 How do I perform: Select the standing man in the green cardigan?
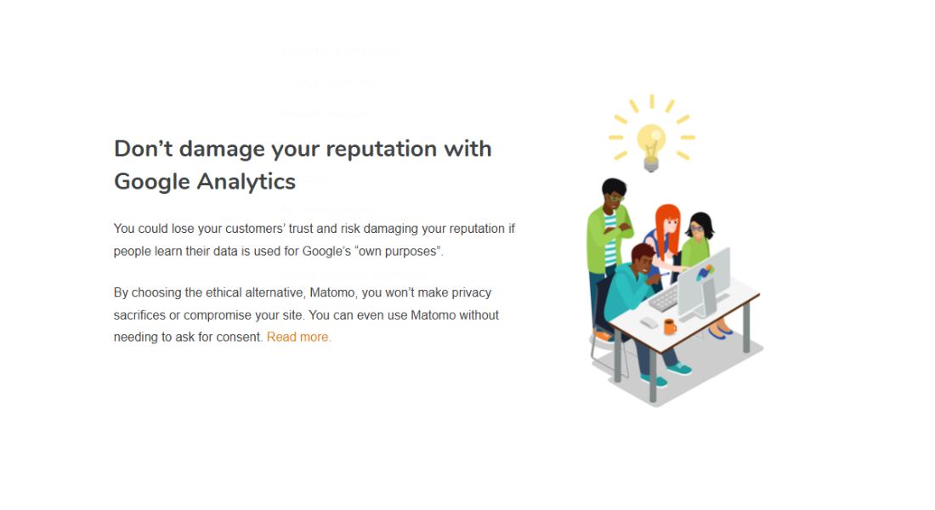click(610, 229)
